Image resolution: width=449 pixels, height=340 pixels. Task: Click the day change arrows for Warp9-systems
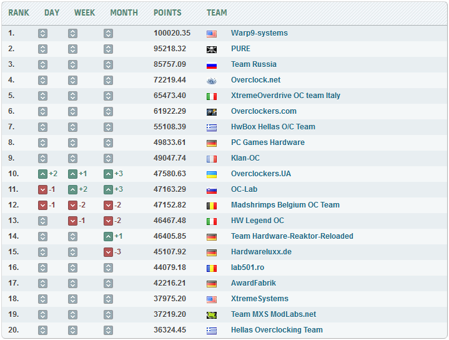point(42,33)
